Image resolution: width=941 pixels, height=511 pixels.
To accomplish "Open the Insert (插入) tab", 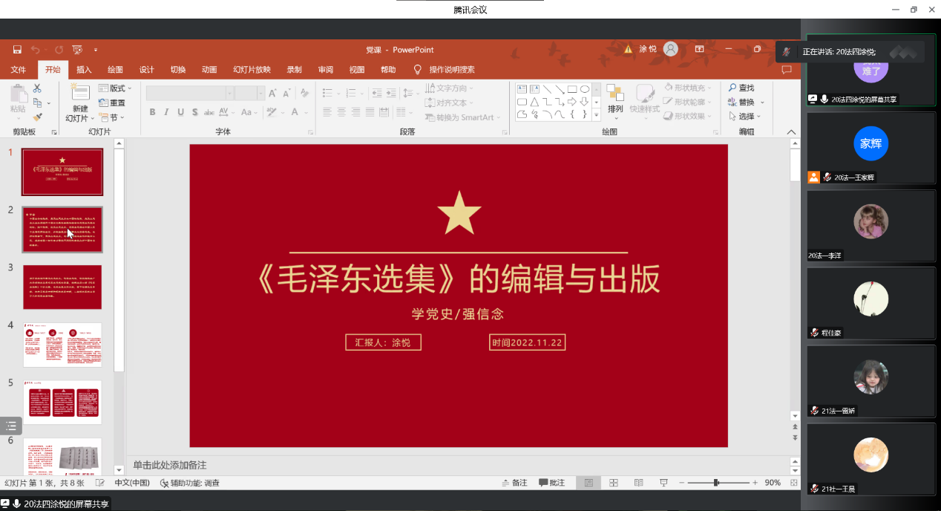I will [x=84, y=70].
